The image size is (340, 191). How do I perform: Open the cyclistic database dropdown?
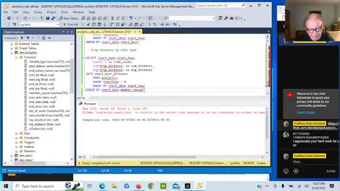click(x=58, y=24)
